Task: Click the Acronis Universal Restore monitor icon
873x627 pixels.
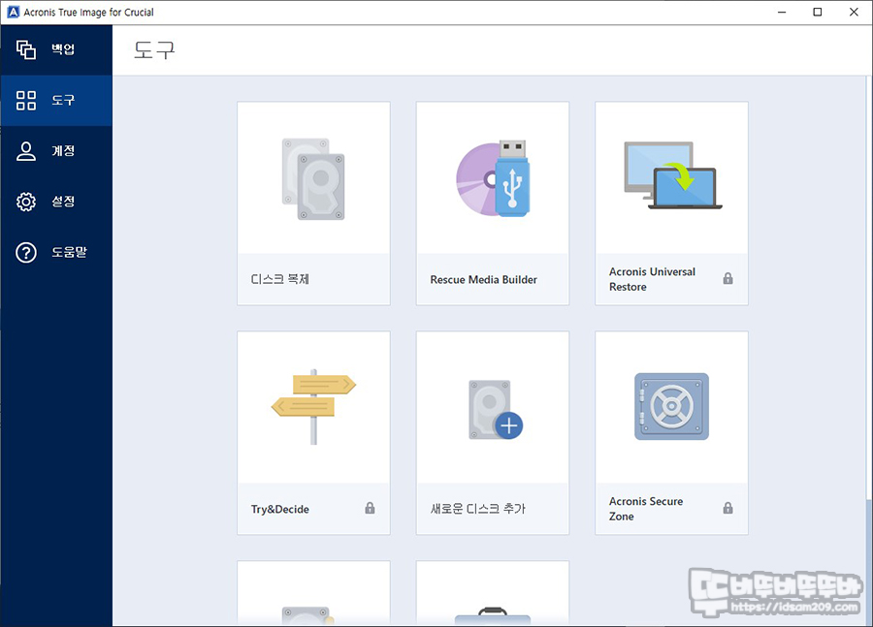Action: click(x=672, y=175)
